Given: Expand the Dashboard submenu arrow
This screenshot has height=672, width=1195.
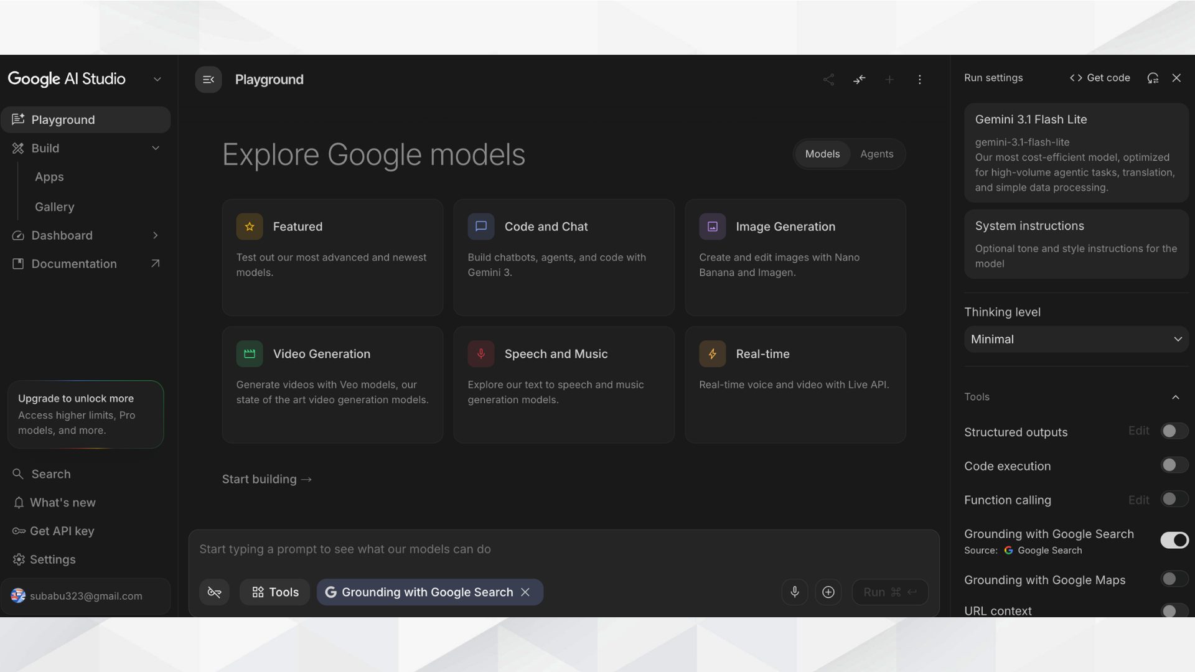Looking at the screenshot, I should tap(156, 235).
